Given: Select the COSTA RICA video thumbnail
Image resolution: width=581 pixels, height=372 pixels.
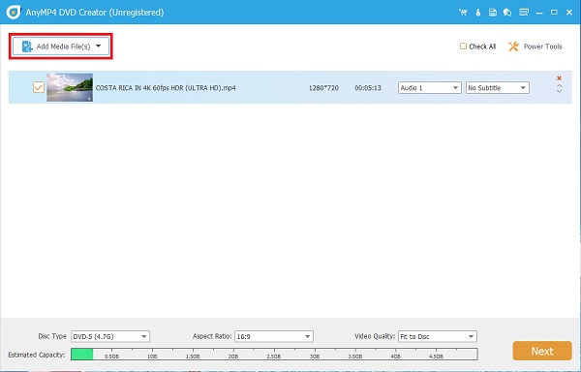Looking at the screenshot, I should [70, 87].
